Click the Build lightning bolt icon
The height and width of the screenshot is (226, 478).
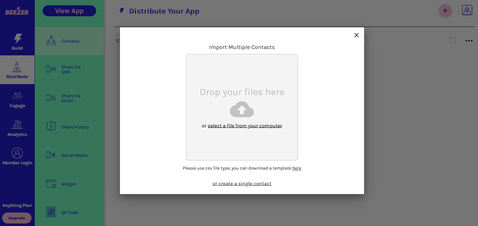tap(17, 38)
